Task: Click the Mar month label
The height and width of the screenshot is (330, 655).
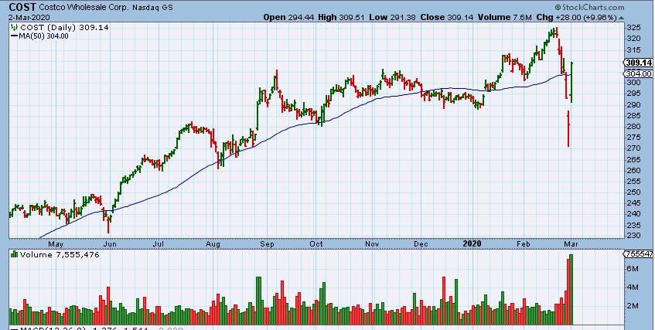Action: pyautogui.click(x=571, y=243)
